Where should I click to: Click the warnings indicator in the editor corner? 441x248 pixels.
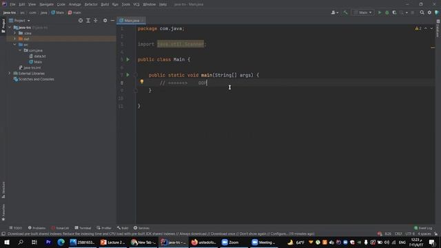(418, 28)
